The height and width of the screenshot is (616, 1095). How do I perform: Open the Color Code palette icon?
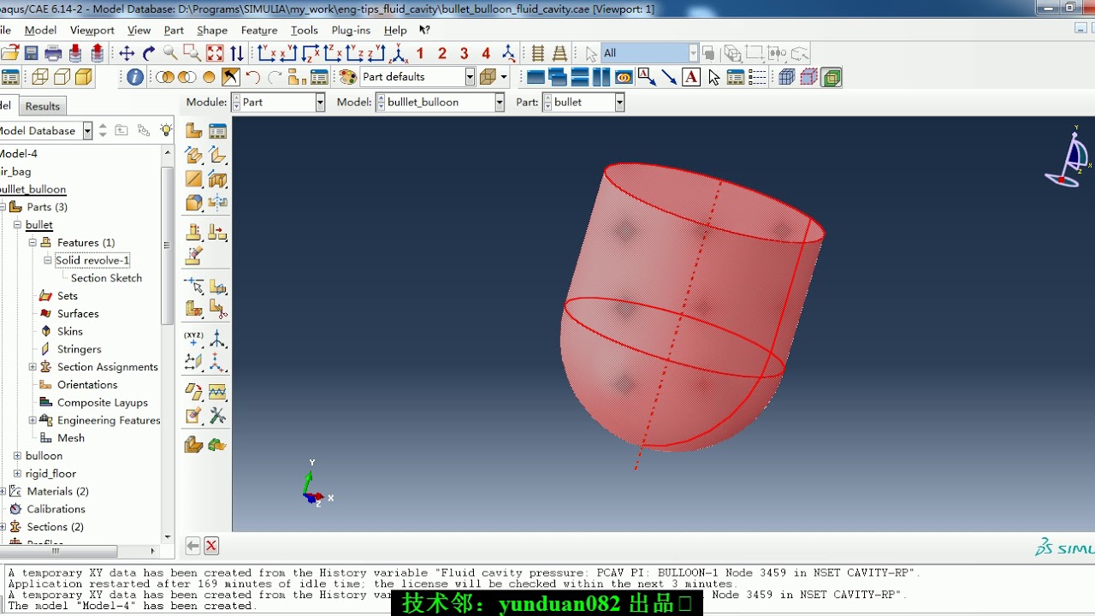coord(347,77)
